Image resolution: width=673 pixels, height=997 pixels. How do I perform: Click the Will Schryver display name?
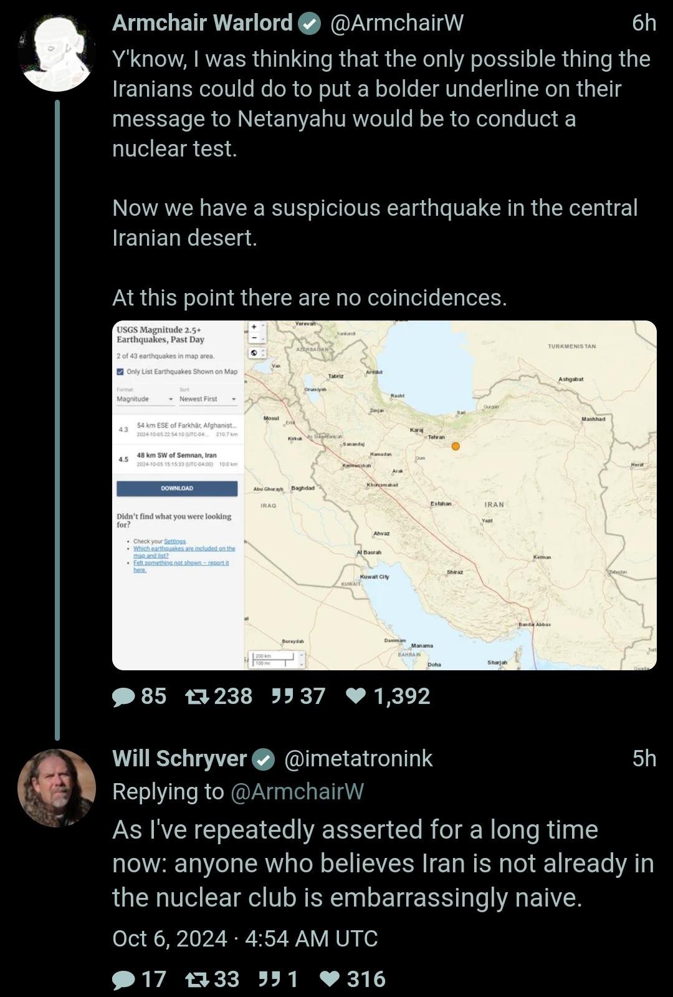(179, 759)
